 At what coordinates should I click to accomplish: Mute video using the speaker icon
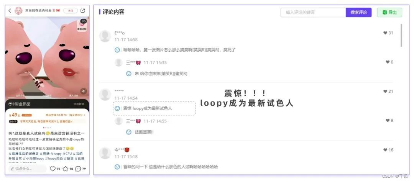(x=84, y=91)
